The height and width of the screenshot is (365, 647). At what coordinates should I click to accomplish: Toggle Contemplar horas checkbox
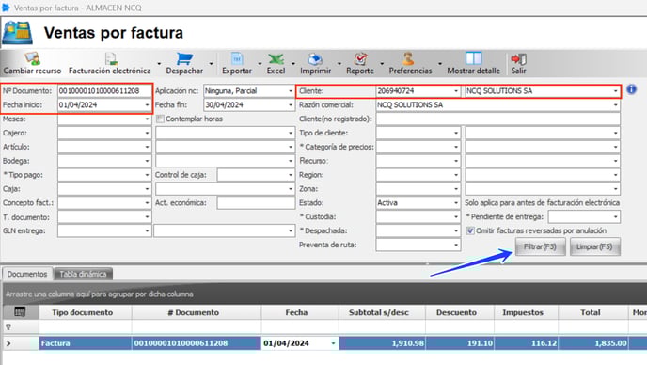160,119
